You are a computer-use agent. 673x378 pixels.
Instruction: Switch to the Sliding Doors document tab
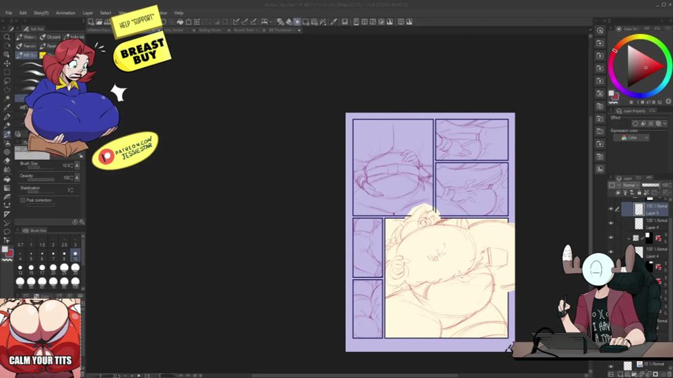211,30
